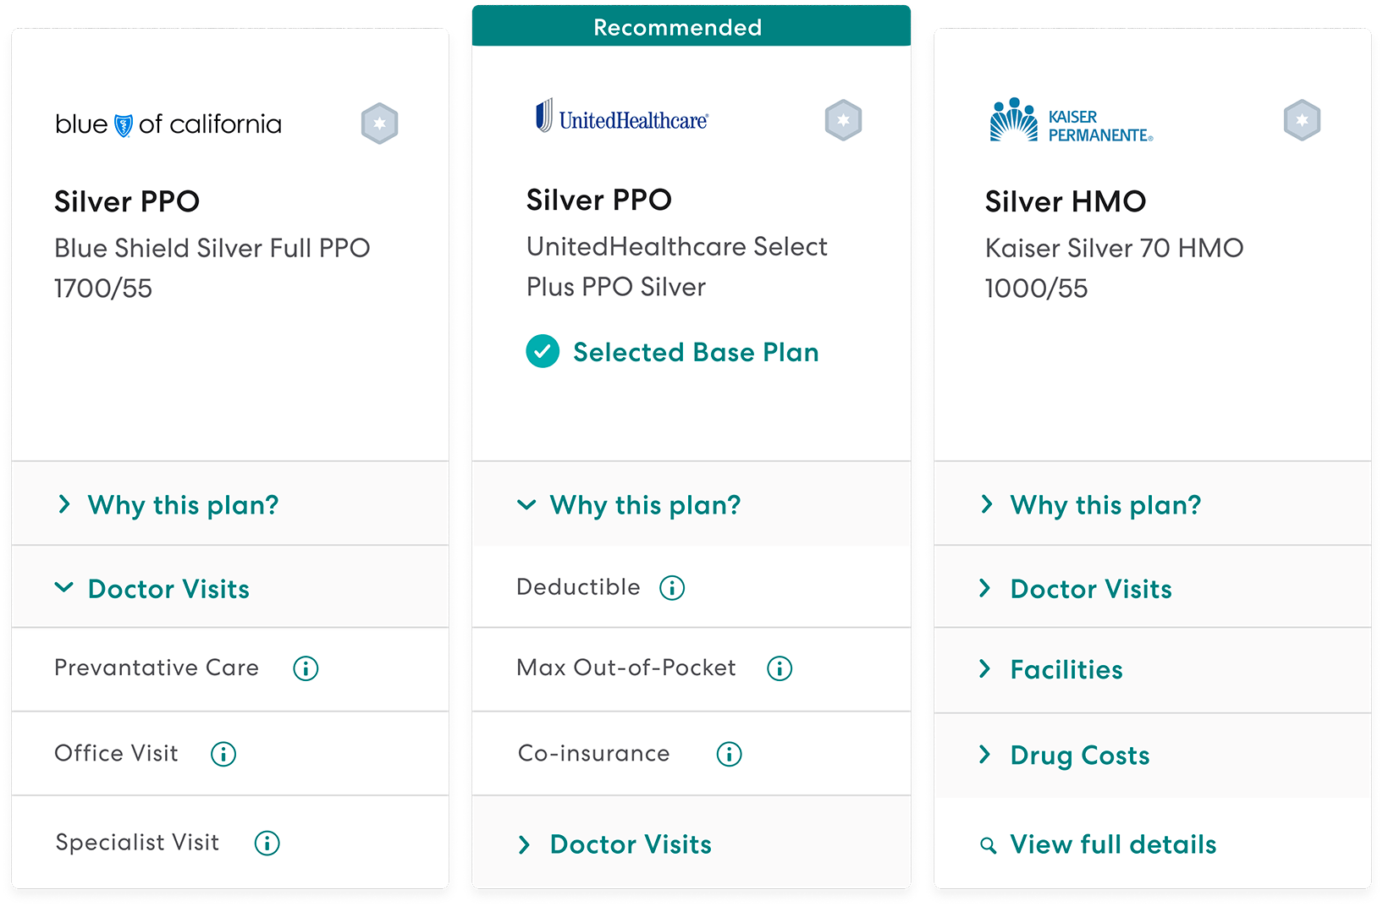The image size is (1383, 907).
Task: Open the info tooltip for Deductible
Action: (x=671, y=587)
